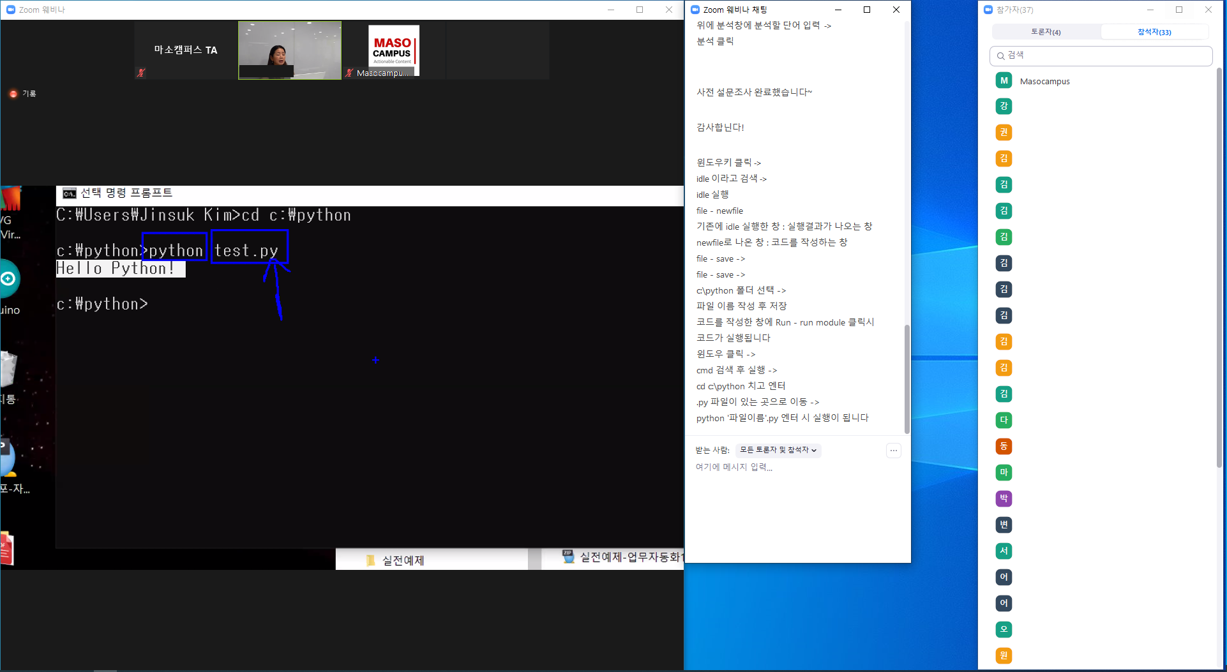Select the dark 변 participant avatar
Image resolution: width=1227 pixels, height=672 pixels.
click(1004, 525)
